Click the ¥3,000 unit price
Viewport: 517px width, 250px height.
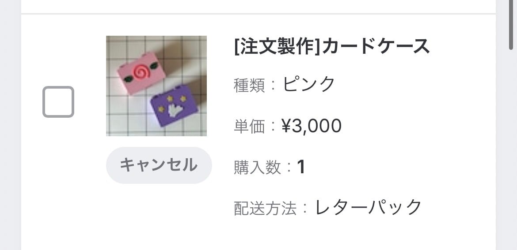tap(312, 126)
